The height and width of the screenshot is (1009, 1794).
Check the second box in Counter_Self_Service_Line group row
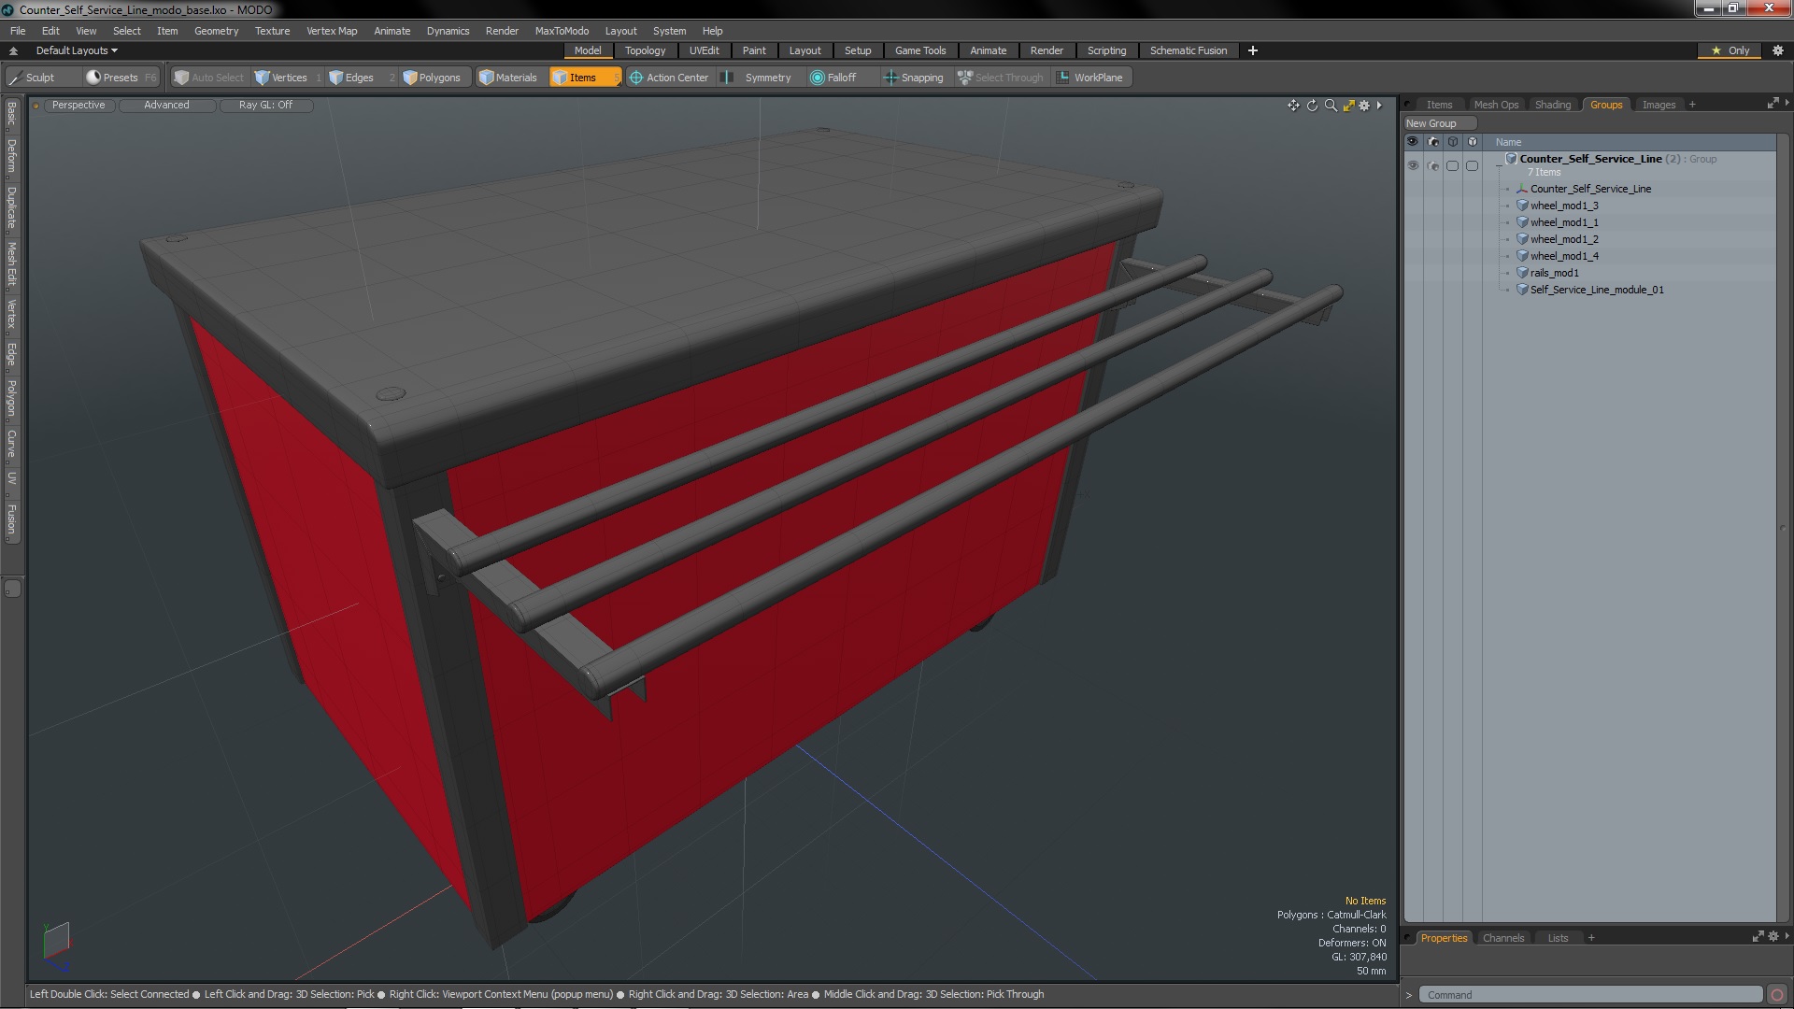coord(1473,165)
